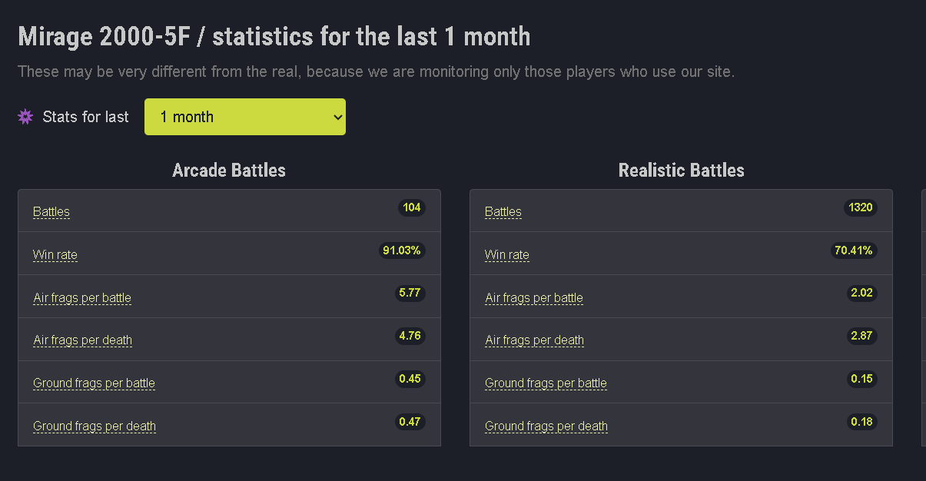
Task: Click the 104 battles badge in Arcade
Action: click(x=412, y=207)
